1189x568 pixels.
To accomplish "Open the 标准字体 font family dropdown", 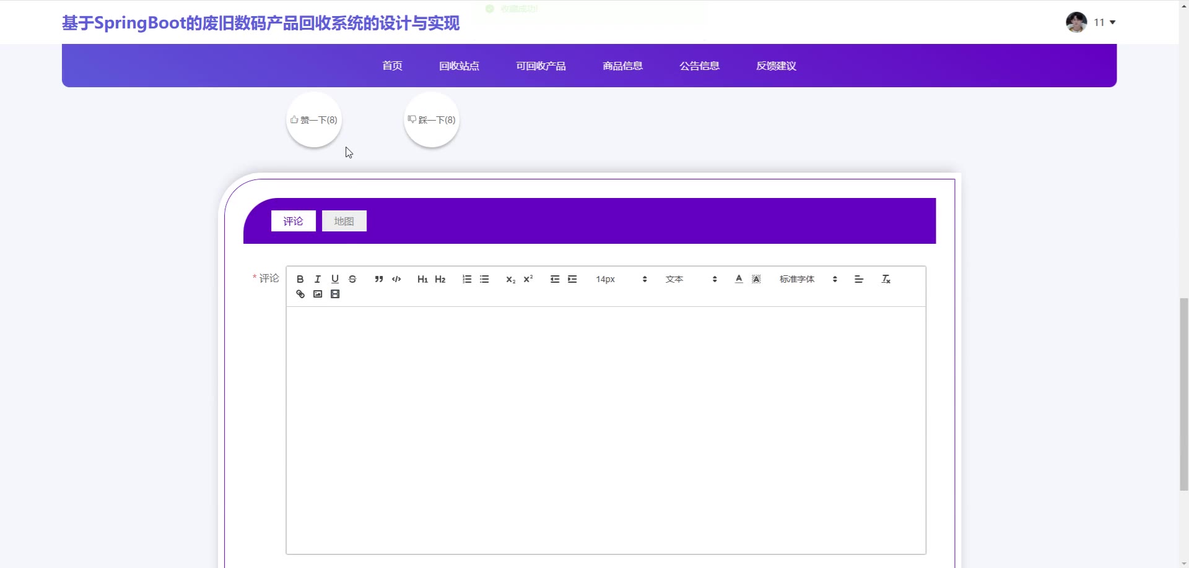I will 808,279.
